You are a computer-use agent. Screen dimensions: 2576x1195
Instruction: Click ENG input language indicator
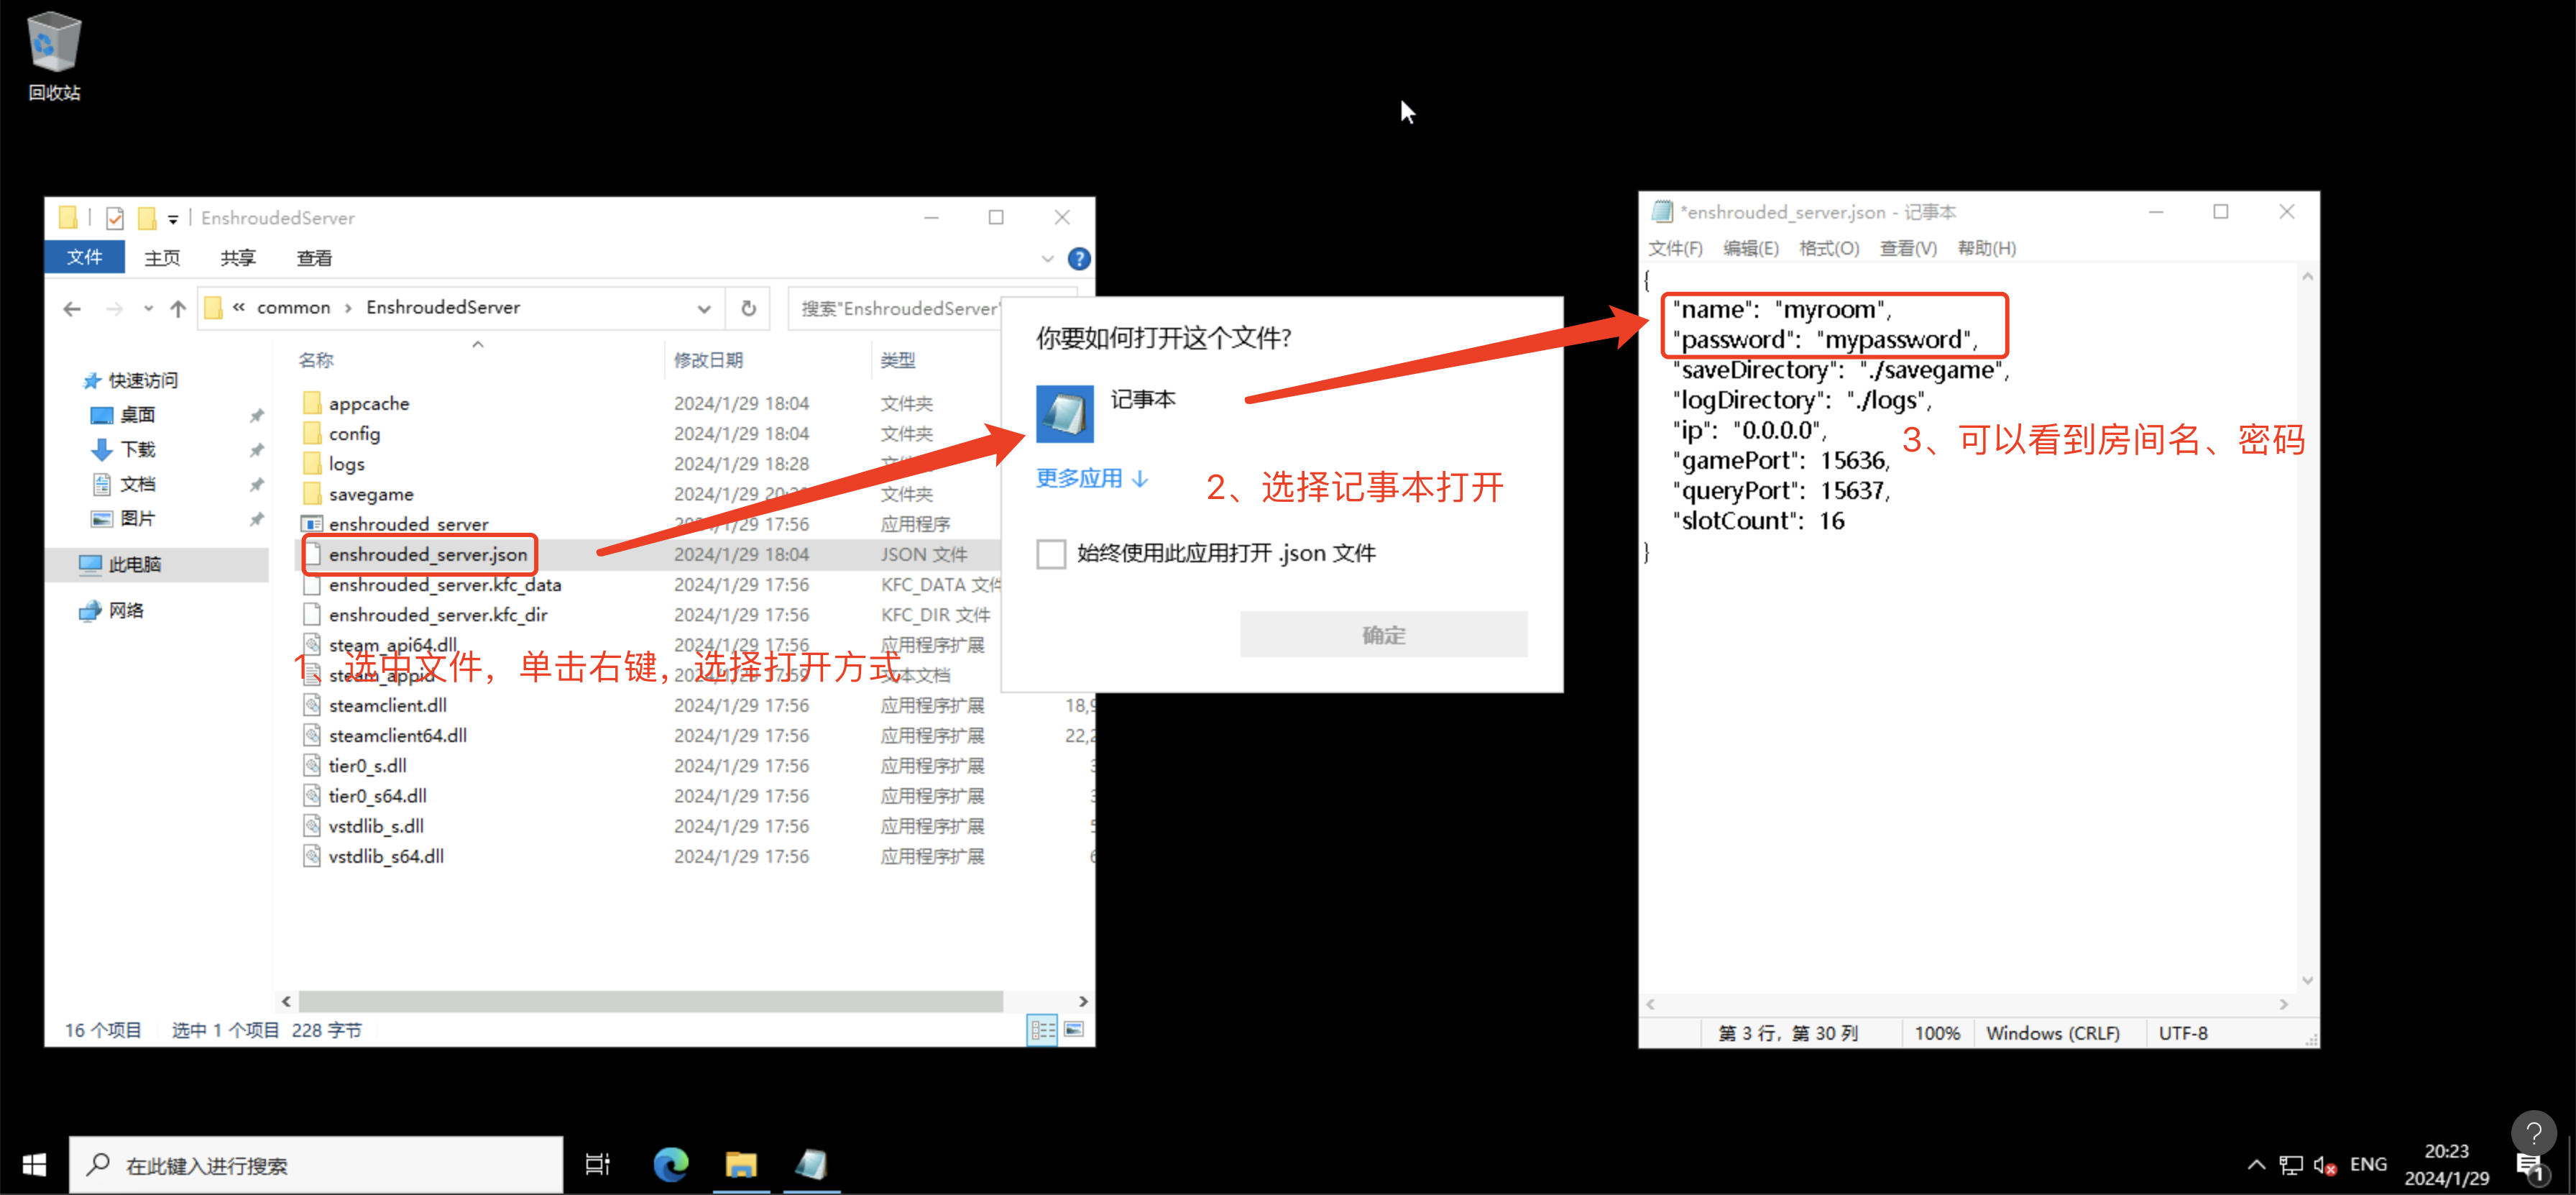point(2368,1165)
